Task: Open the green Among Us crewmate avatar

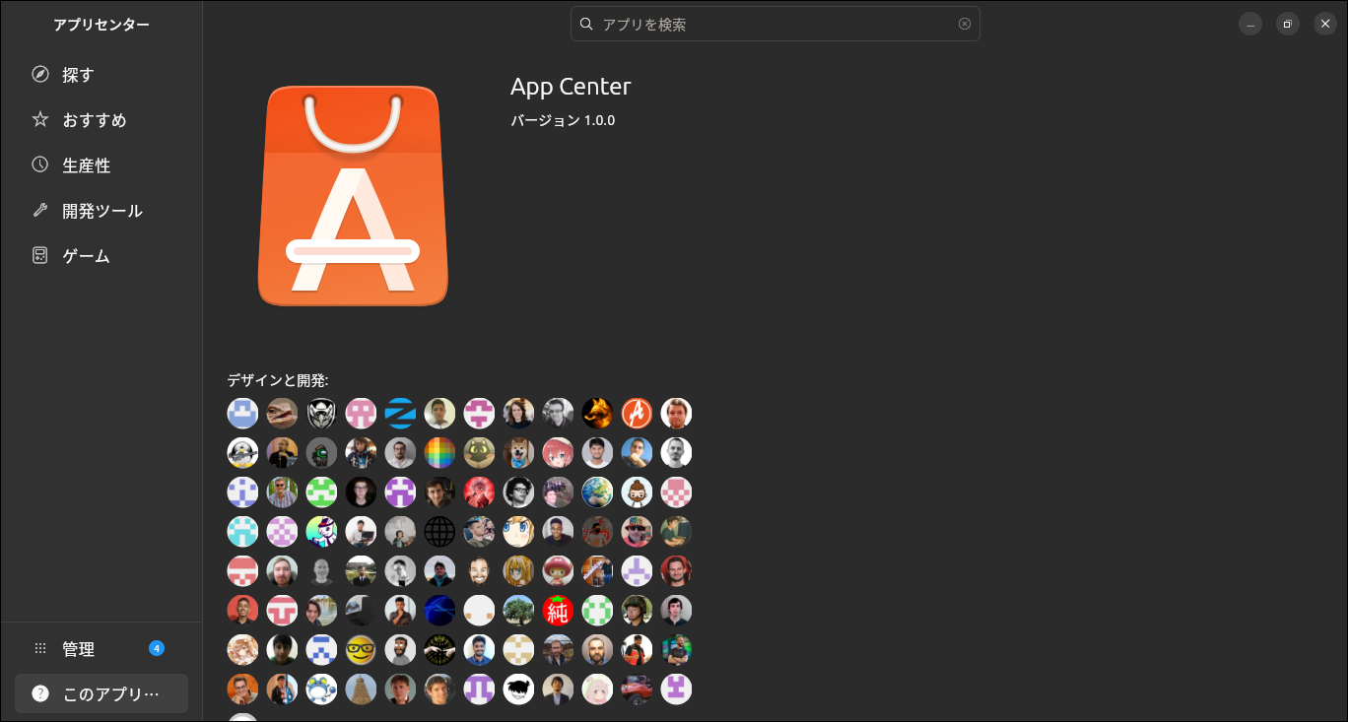Action: pos(321,453)
